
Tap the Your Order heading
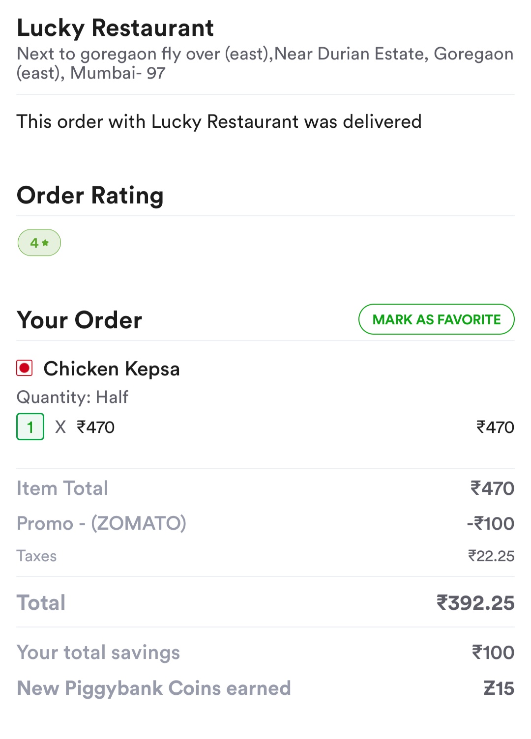(x=80, y=320)
